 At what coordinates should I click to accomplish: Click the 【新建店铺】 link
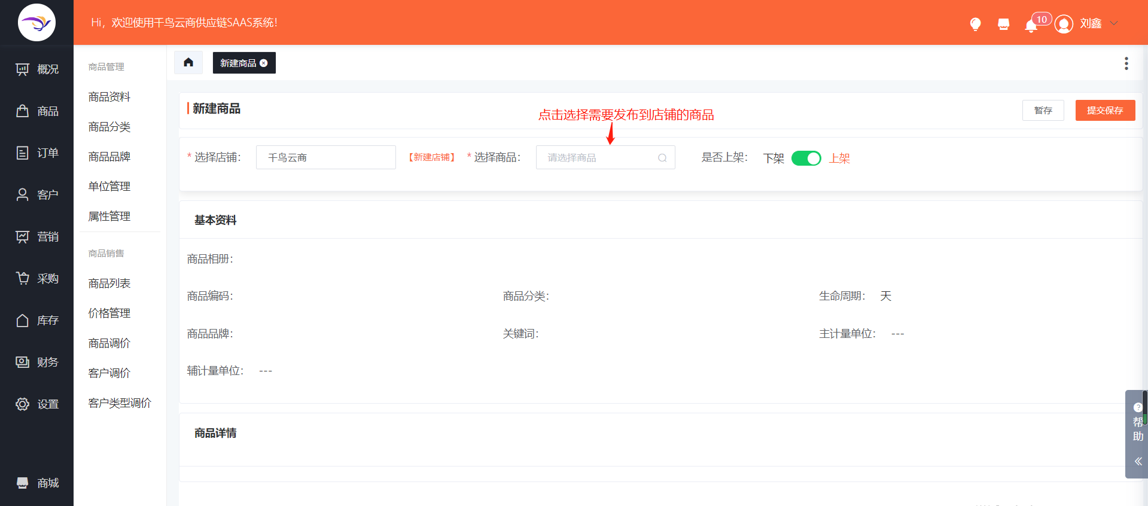pyautogui.click(x=431, y=157)
